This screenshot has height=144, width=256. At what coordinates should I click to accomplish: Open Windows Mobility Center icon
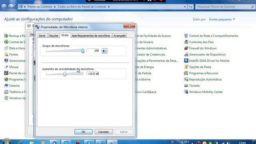(186, 92)
